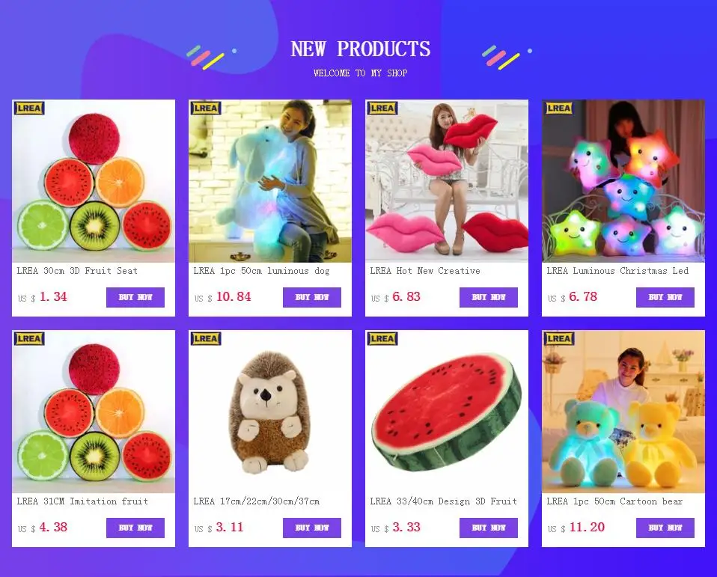
Task: Open the glowing dog plush product image
Action: (x=269, y=181)
